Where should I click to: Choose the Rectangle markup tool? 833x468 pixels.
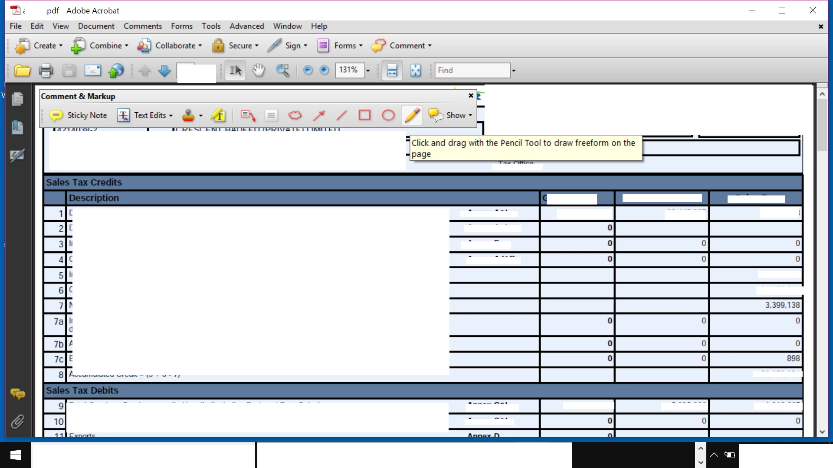(x=364, y=115)
